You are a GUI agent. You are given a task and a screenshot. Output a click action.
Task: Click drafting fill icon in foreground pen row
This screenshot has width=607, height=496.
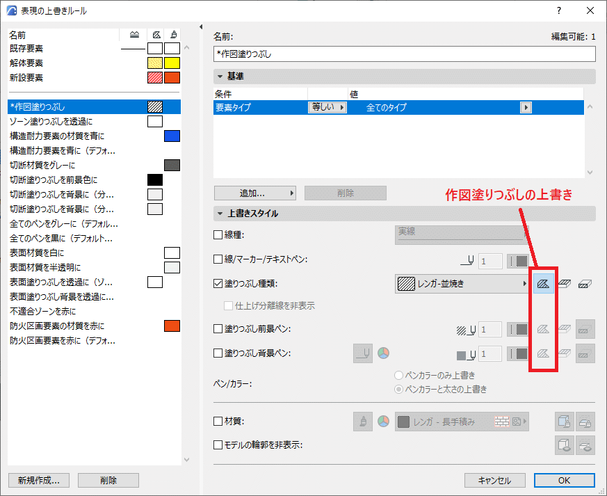(x=543, y=330)
